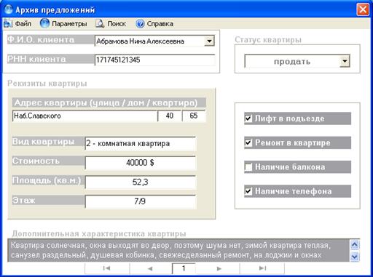Click the Адрес квартиры label

pyautogui.click(x=109, y=103)
